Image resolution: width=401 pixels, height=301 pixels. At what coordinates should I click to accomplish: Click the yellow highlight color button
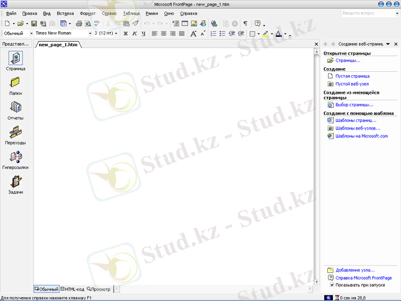(265, 34)
